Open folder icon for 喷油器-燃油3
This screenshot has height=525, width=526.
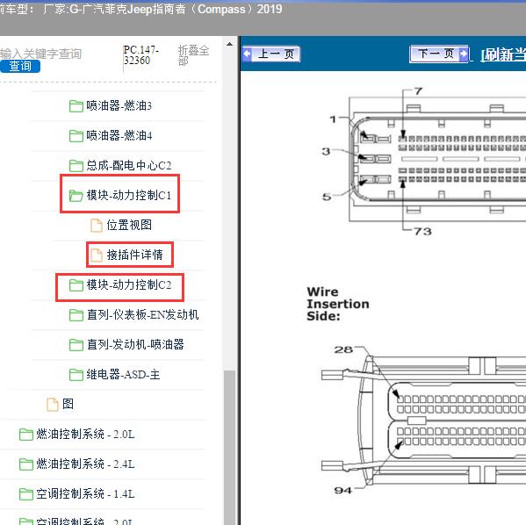(76, 106)
